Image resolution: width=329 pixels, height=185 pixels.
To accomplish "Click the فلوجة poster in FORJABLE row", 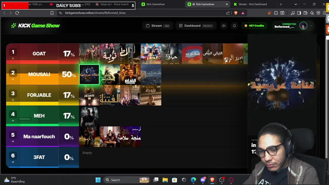I will [x=151, y=95].
